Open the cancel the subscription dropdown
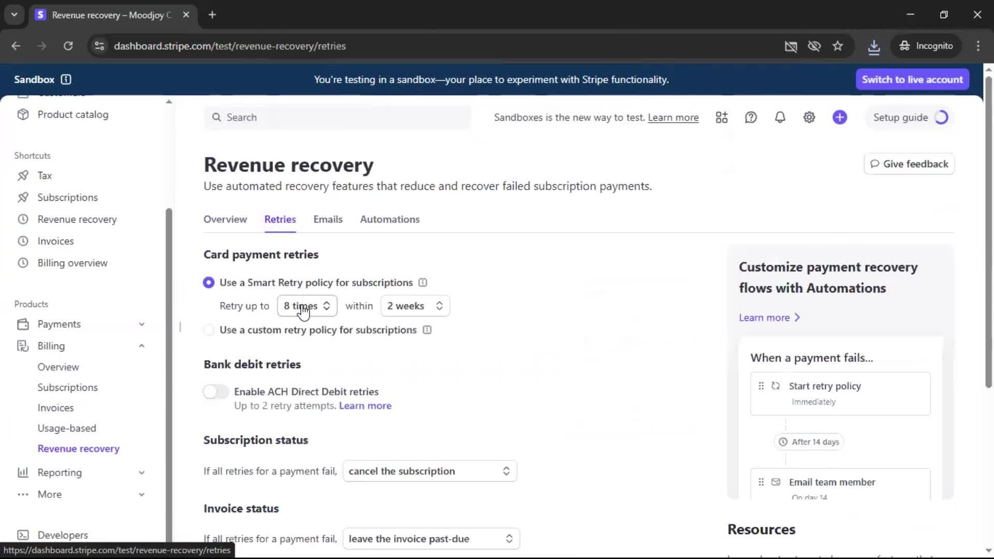Viewport: 994px width, 559px height. [429, 471]
